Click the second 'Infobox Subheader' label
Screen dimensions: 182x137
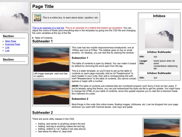tap(159, 73)
